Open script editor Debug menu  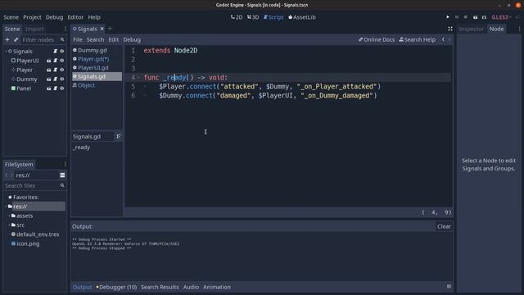pyautogui.click(x=132, y=40)
